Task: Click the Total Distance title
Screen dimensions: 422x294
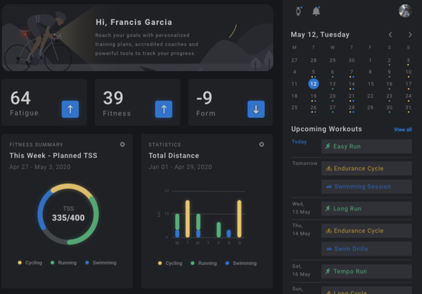Action: pos(174,156)
